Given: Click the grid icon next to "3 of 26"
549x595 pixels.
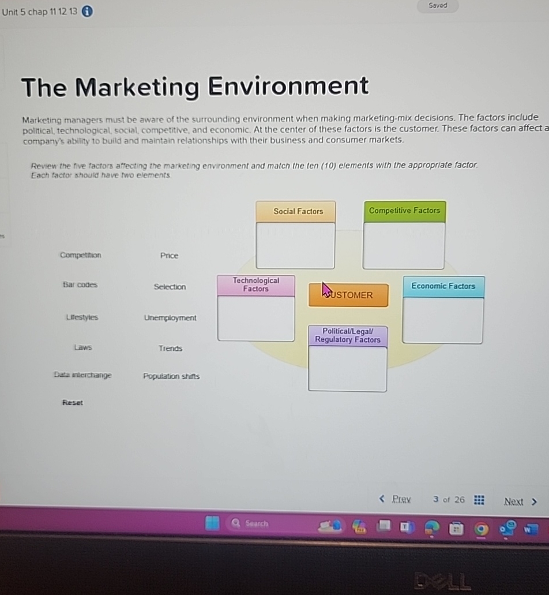Looking at the screenshot, I should (479, 500).
